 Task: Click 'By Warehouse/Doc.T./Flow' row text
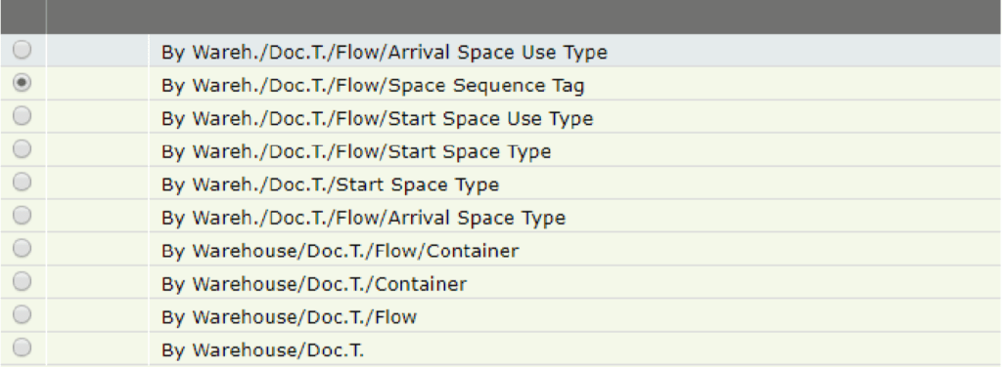[289, 317]
